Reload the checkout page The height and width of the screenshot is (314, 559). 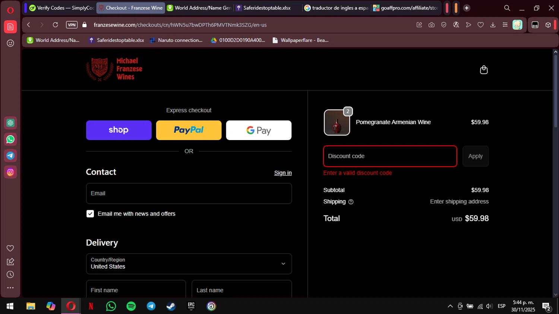(56, 25)
